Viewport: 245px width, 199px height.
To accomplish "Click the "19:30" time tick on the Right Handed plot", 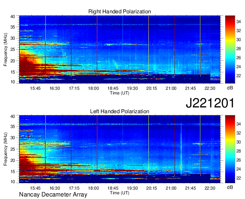I will tap(132, 88).
